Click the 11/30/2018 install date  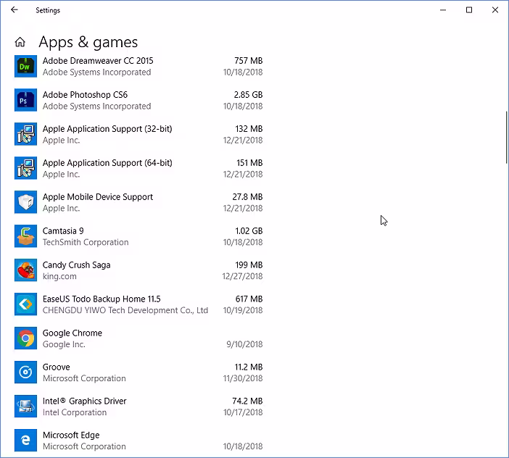(x=243, y=378)
